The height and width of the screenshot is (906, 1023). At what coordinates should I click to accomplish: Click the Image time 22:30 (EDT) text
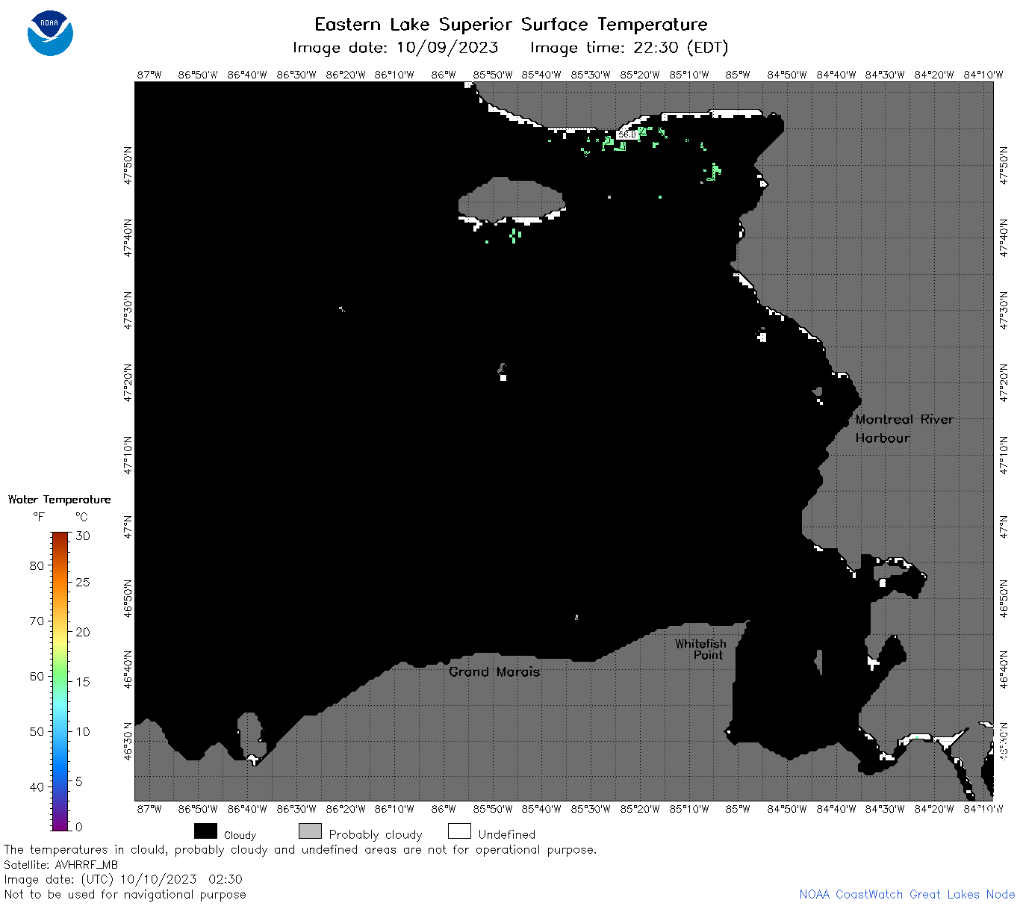(x=629, y=48)
